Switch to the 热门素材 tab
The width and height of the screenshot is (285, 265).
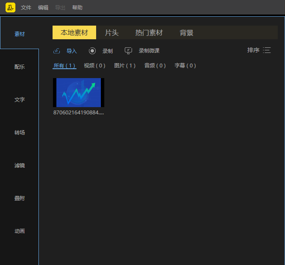(x=149, y=33)
